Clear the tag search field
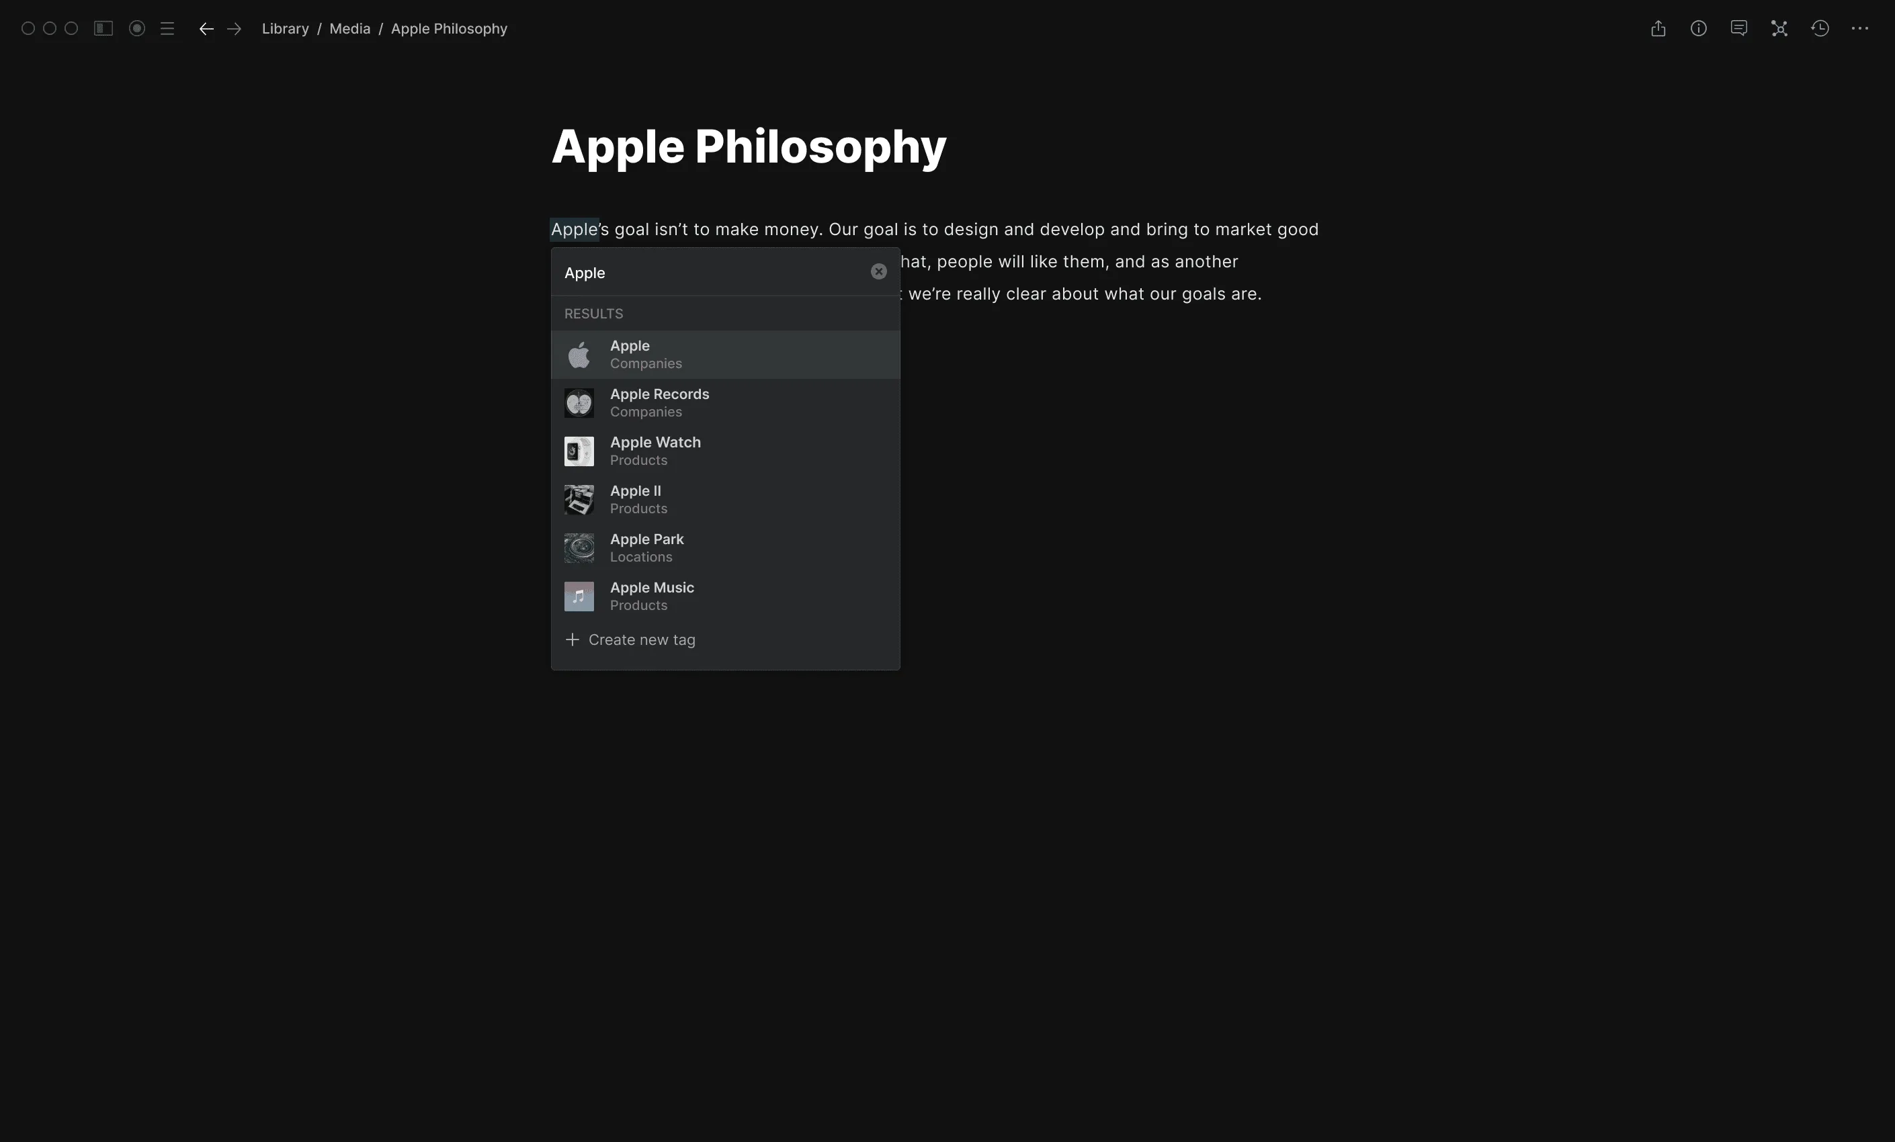Screen dimensions: 1895x1142 [x=878, y=271]
